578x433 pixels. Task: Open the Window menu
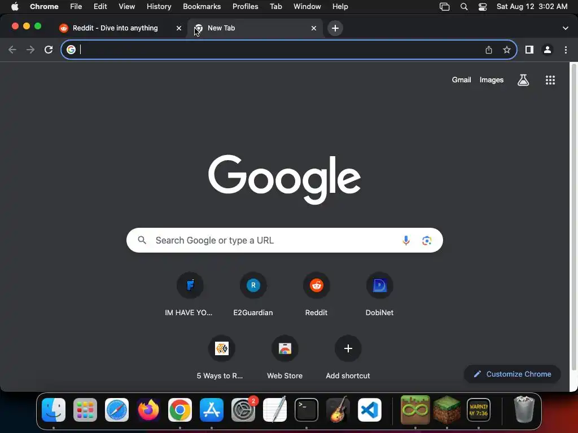(x=307, y=7)
